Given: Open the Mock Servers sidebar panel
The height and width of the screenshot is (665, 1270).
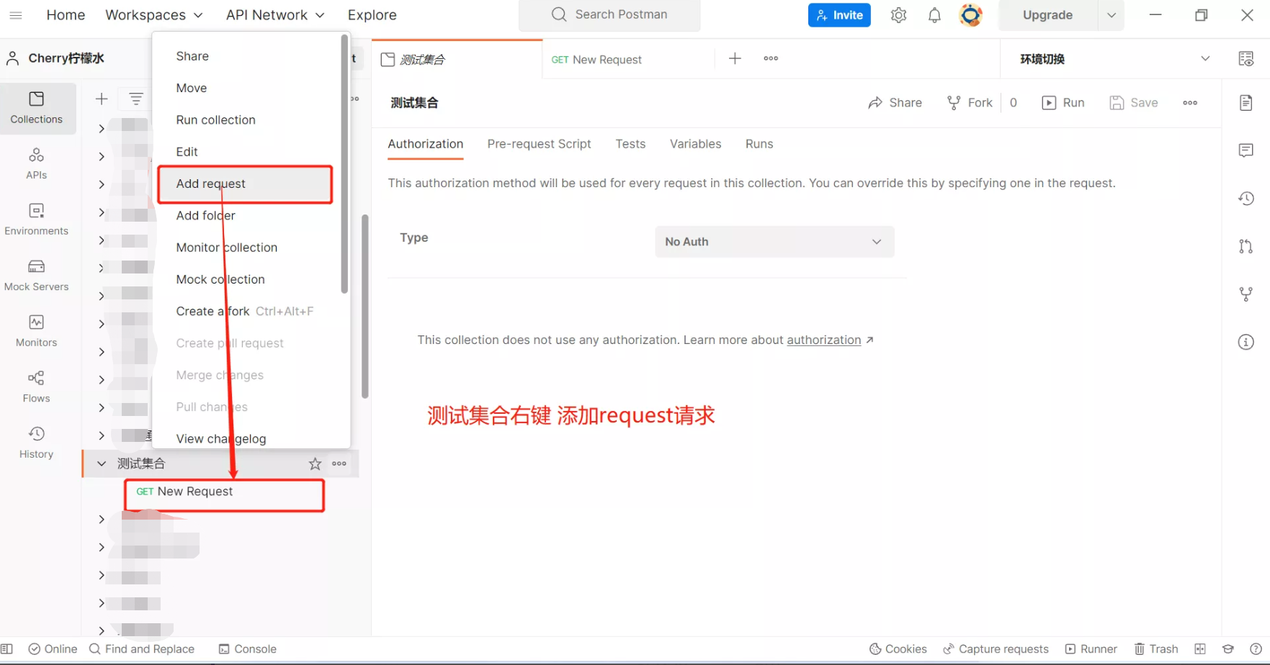Looking at the screenshot, I should click(x=37, y=276).
